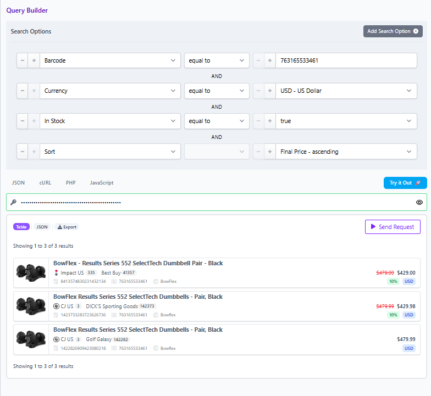Select the cURL code tab
Viewport: 431px width, 396px height.
tap(45, 182)
